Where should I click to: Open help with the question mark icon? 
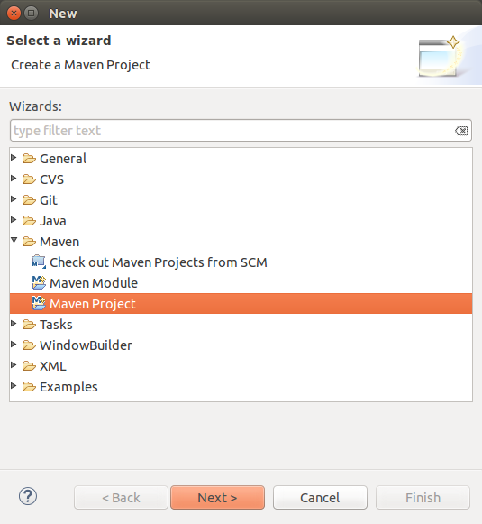coord(28,496)
